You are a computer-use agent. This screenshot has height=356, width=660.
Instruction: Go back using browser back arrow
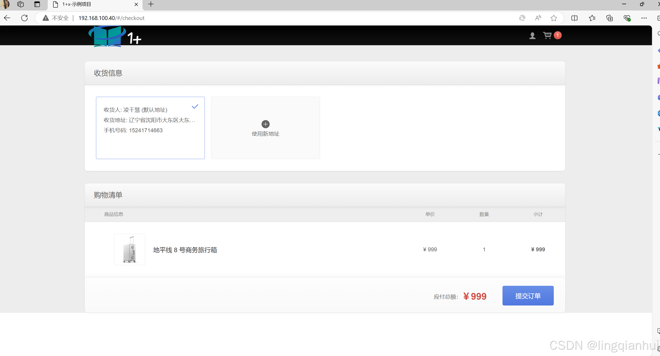point(7,18)
